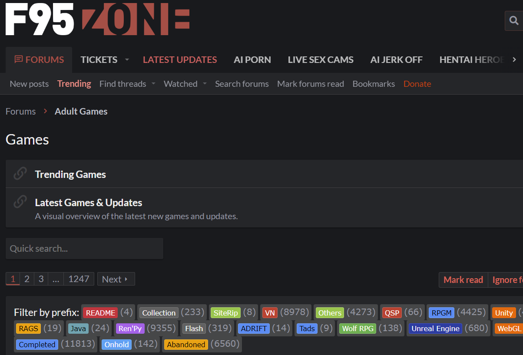The width and height of the screenshot is (523, 355).
Task: Filter by Abandoned prefix tag
Action: [x=186, y=344]
